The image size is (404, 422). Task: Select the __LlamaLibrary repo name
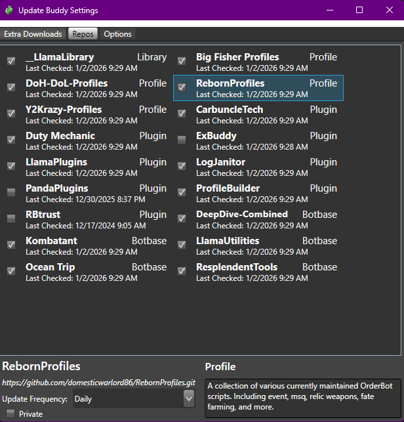[60, 57]
